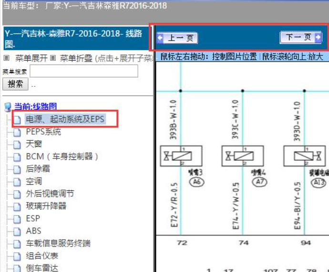Click page icon beside 外后视镜调节
Viewport: 329px width, 272px height.
[x=17, y=194]
